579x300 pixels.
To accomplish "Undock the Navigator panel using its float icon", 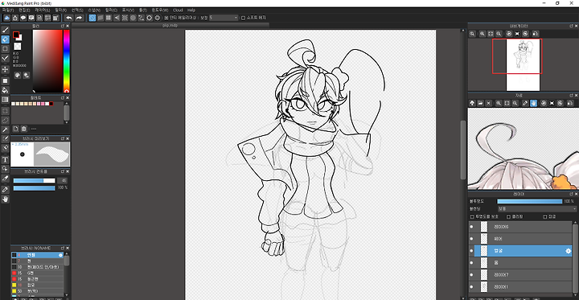I will click(571, 26).
